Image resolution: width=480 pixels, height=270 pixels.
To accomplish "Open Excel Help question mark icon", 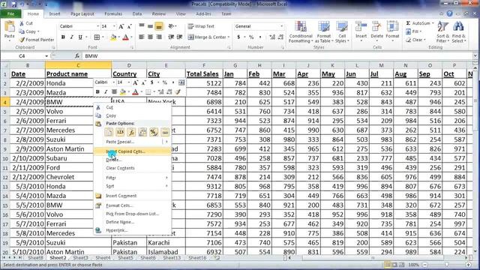I will pos(449,13).
